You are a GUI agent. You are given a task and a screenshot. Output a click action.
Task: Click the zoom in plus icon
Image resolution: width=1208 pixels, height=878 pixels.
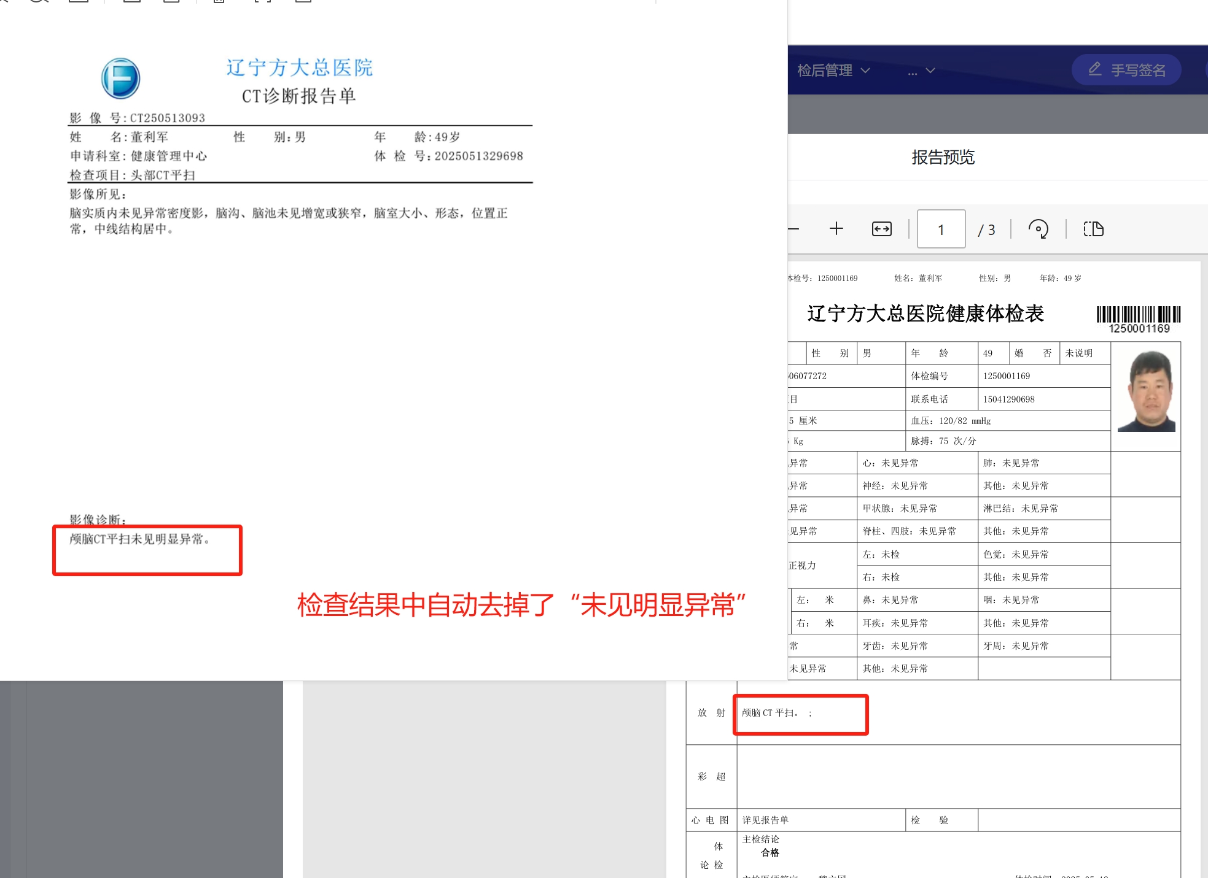pyautogui.click(x=836, y=229)
